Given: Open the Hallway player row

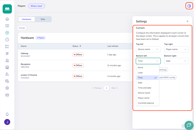Looking at the screenshot, I should pyautogui.click(x=75, y=55).
